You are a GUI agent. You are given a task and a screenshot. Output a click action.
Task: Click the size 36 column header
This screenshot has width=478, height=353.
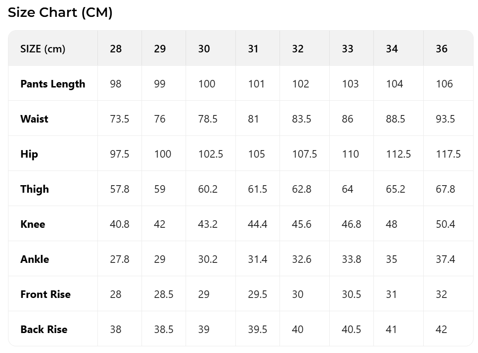(x=442, y=49)
